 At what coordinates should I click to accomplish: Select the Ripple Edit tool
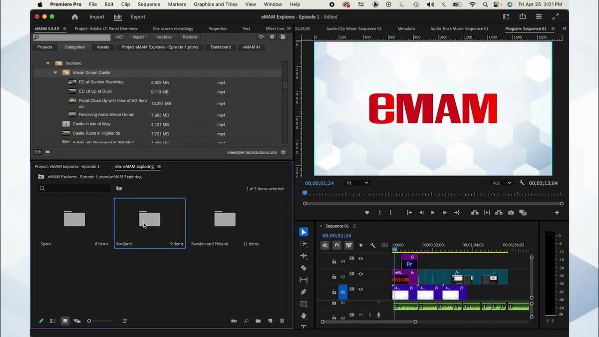click(303, 256)
